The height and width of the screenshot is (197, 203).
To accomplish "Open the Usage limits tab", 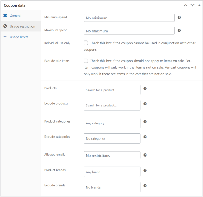I will pos(19,37).
